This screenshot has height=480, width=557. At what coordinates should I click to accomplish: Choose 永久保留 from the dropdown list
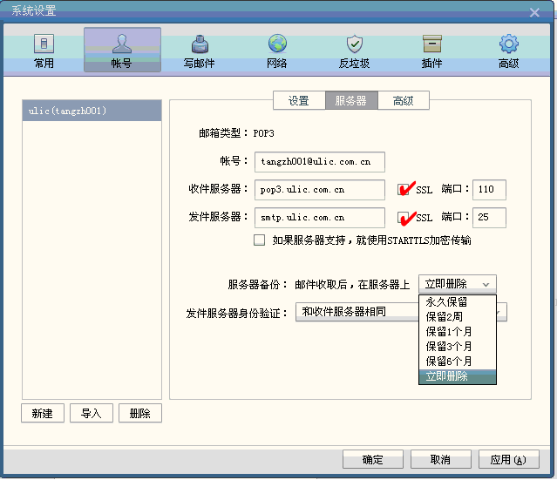pyautogui.click(x=446, y=301)
